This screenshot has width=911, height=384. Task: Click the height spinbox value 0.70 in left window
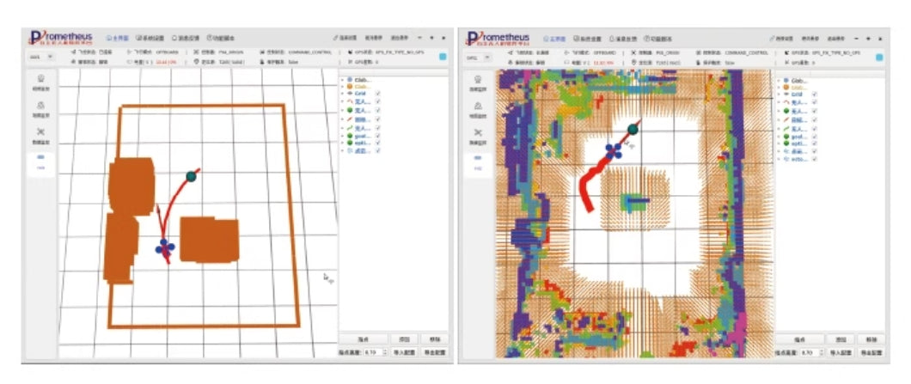click(376, 352)
